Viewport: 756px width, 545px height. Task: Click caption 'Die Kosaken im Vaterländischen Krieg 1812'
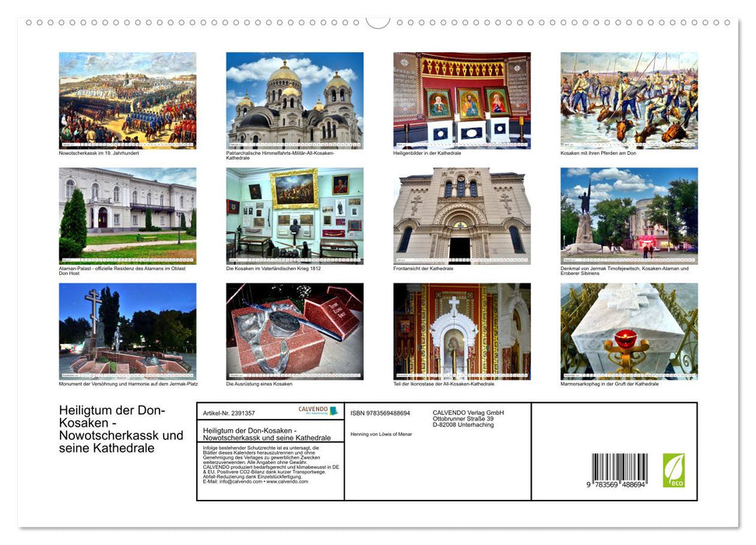tap(273, 269)
